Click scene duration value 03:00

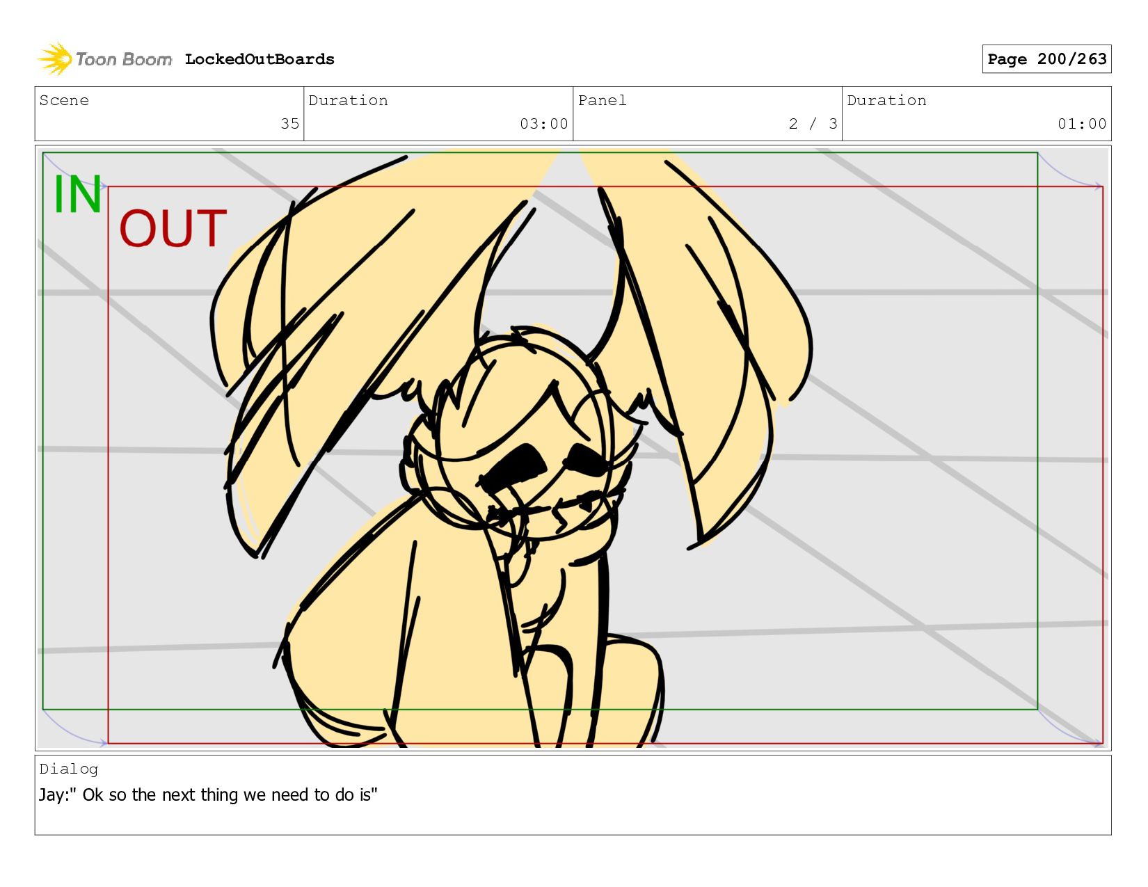[544, 124]
